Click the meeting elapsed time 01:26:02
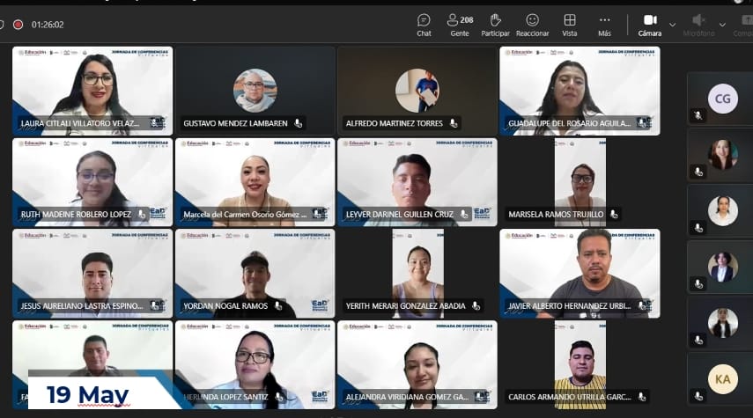The image size is (753, 418). [48, 25]
